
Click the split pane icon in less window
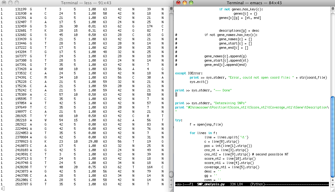[171, 9]
